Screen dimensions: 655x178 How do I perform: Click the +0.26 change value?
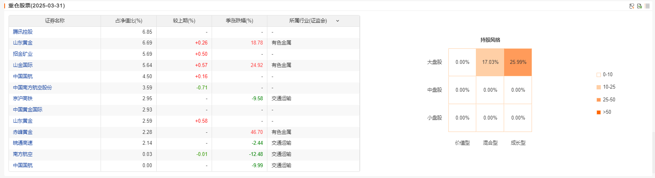(201, 43)
